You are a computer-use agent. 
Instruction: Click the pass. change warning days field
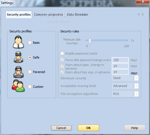click(x=120, y=66)
